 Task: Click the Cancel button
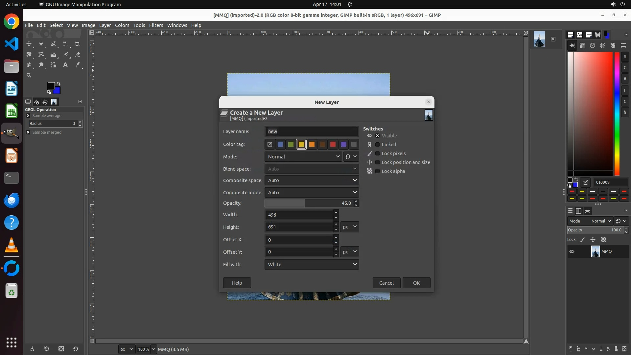(386, 283)
